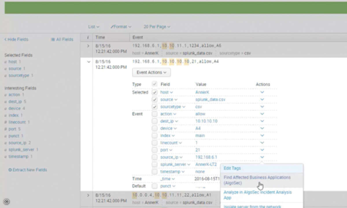
Task: Check the splunk_server field checkbox
Action: coord(155,164)
